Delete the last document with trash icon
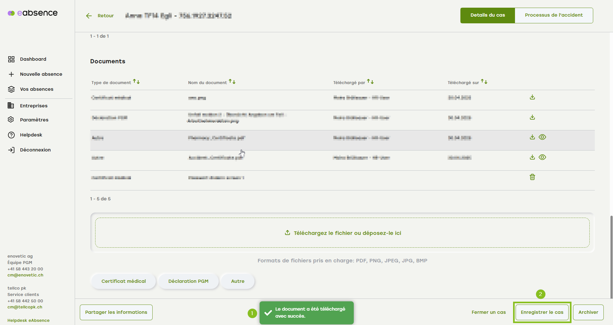Image resolution: width=613 pixels, height=325 pixels. pos(532,177)
